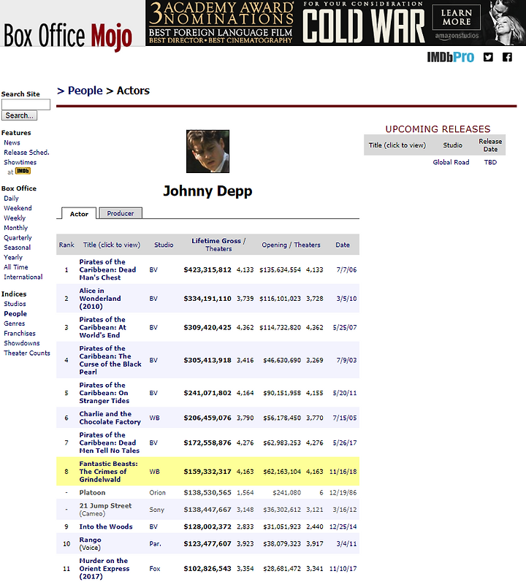Open Franchises index
Viewport: 526px width, 582px height.
(20, 333)
